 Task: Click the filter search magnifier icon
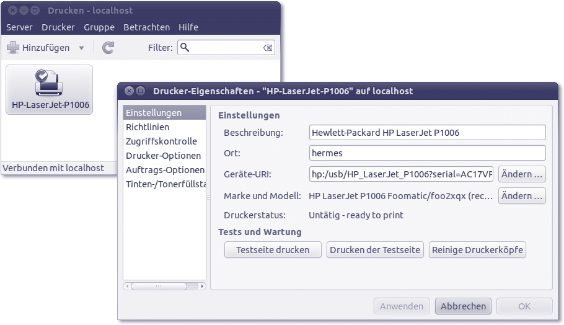point(185,48)
